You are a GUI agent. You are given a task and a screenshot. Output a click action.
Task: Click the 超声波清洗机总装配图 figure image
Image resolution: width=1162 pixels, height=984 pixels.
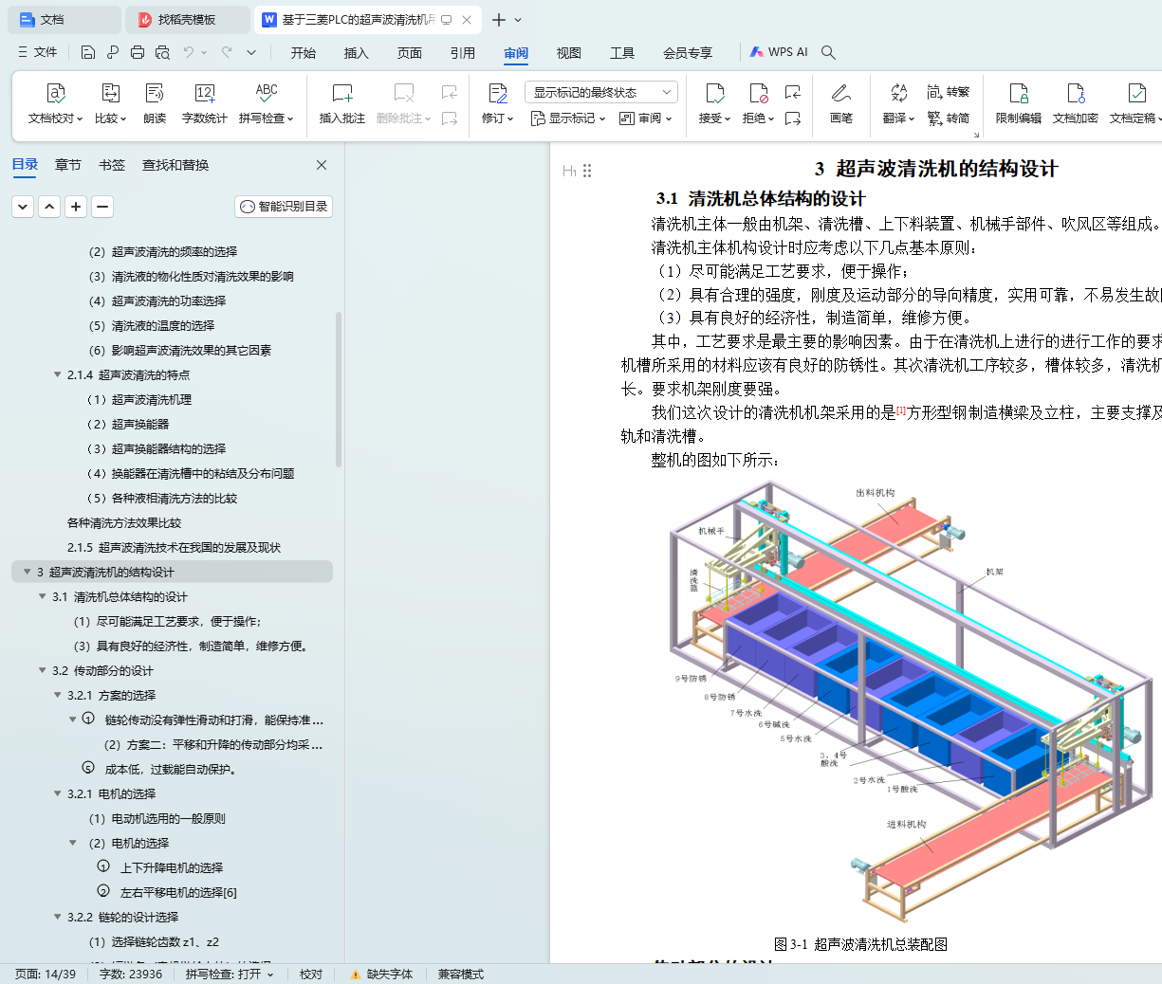[x=913, y=702]
